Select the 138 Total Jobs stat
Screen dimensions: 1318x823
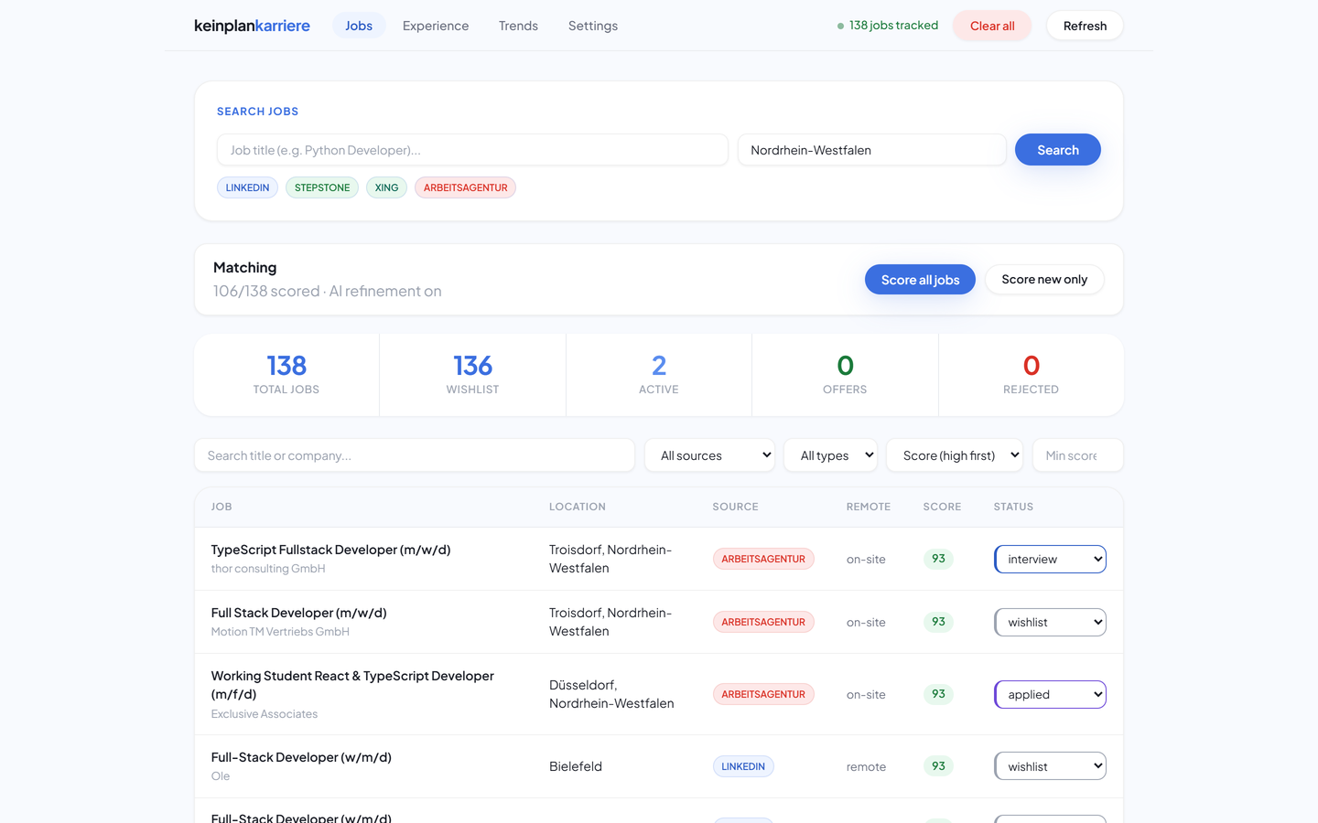point(286,375)
